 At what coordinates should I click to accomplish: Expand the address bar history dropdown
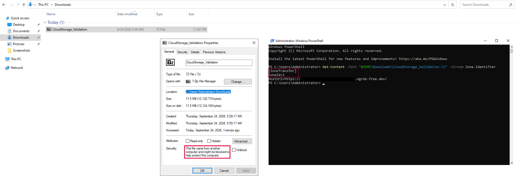[x=445, y=5]
